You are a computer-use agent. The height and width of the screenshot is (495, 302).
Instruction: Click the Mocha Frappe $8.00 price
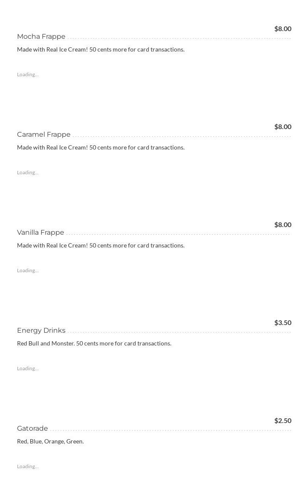[282, 29]
